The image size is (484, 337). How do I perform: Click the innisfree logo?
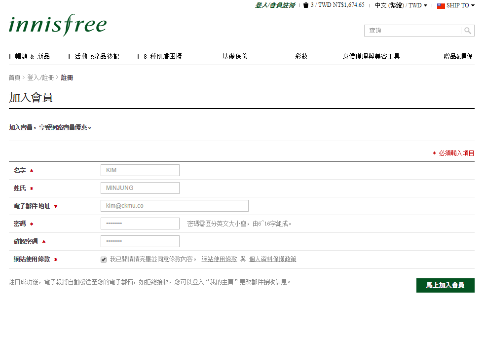[x=58, y=25]
